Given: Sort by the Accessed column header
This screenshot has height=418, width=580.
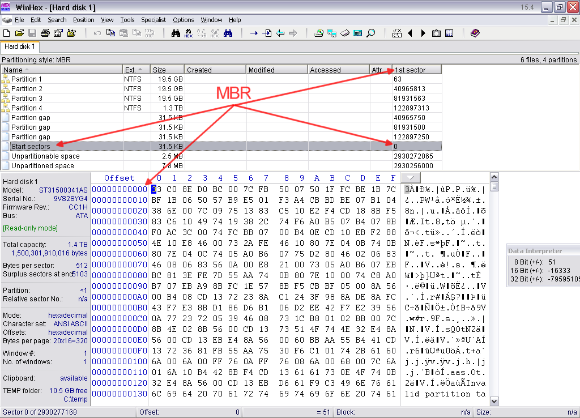Looking at the screenshot, I should coord(339,70).
